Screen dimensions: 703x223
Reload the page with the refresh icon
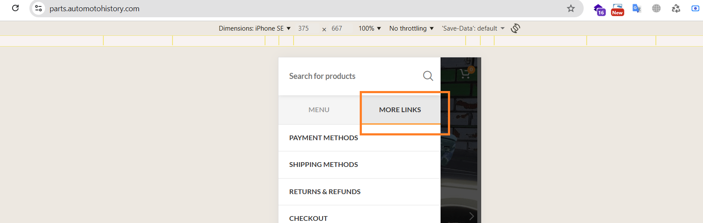coord(16,8)
